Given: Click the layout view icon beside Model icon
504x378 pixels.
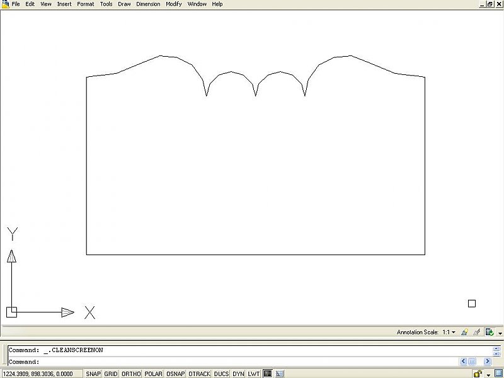Looking at the screenshot, I should [x=279, y=374].
